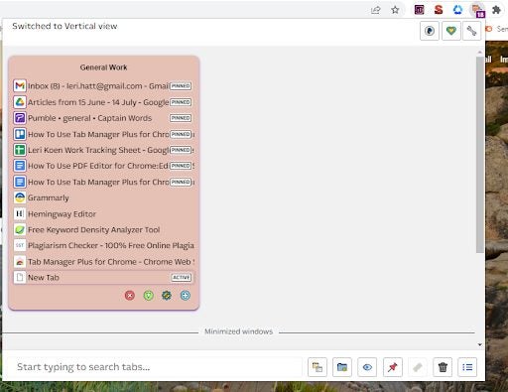Select the Hemingway Editor tab
This screenshot has height=392, width=508.
(x=103, y=214)
